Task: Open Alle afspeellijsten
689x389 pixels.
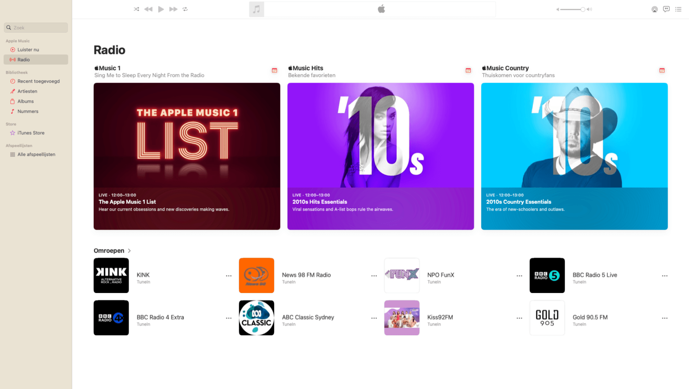Action: [x=36, y=155]
